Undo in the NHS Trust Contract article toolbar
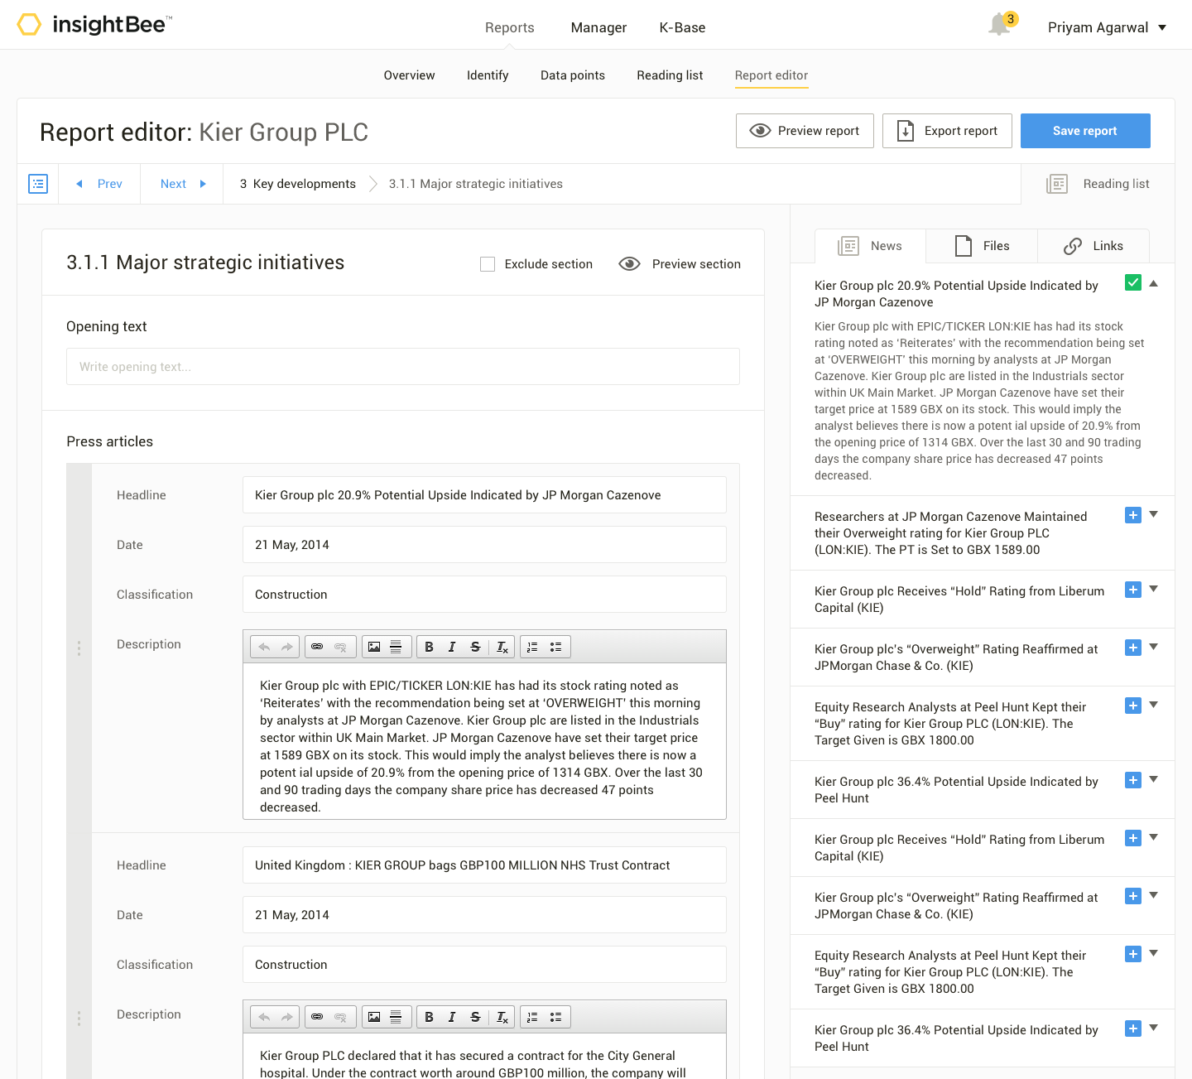Screen dimensions: 1192x1079 (x=264, y=1017)
